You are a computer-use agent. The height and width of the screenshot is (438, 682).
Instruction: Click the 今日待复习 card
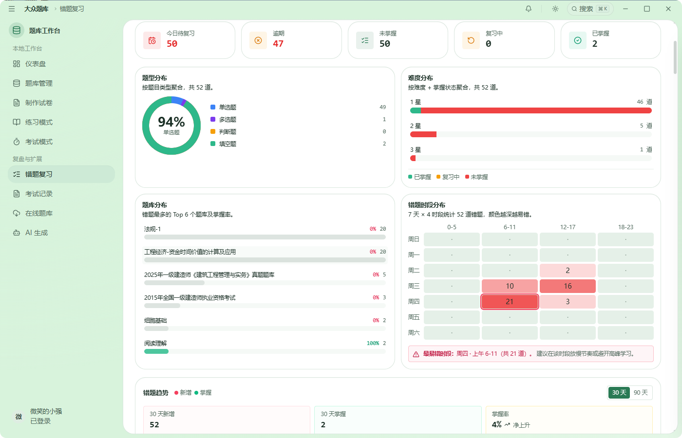tap(185, 40)
